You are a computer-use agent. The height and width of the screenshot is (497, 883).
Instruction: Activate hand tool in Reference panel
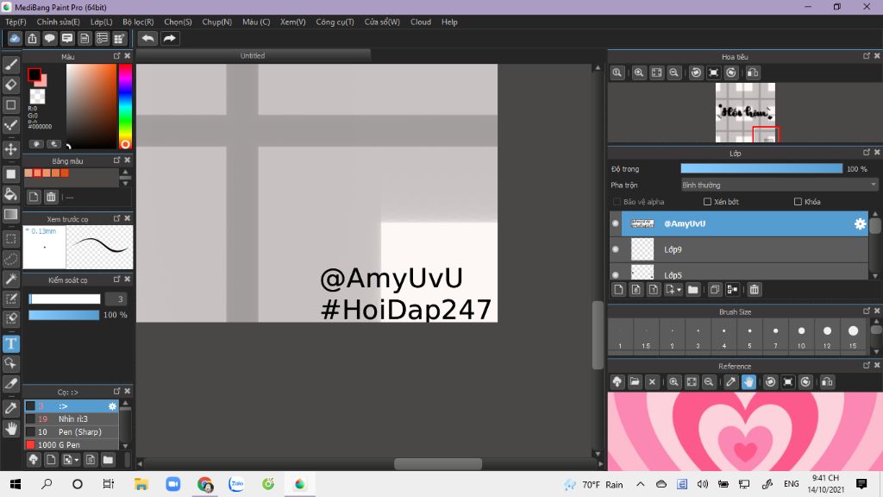click(x=748, y=382)
